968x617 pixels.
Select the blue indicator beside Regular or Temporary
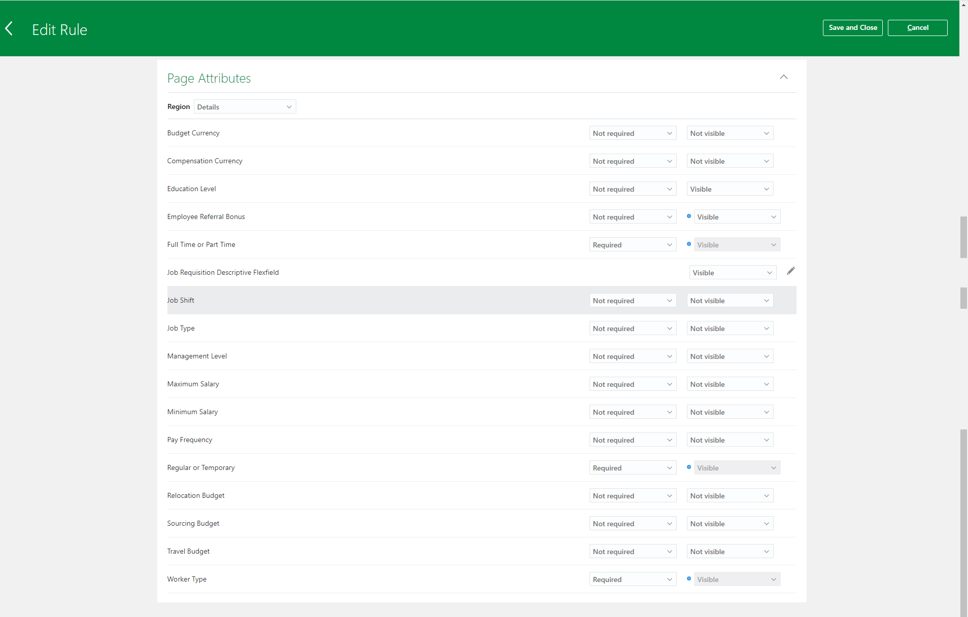point(689,467)
